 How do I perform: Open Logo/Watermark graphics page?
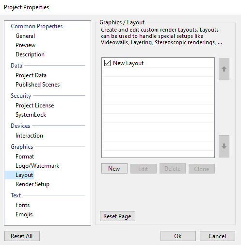tap(37, 166)
